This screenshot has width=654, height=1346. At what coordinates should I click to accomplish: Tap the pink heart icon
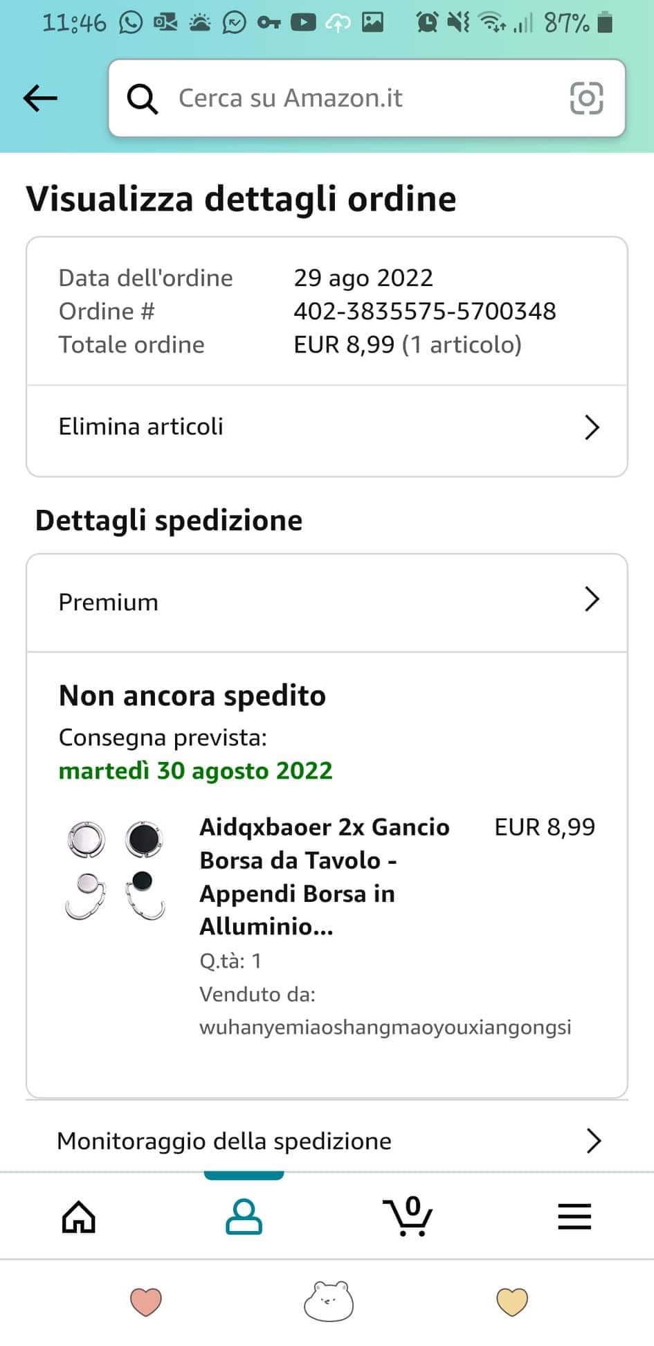(146, 1301)
